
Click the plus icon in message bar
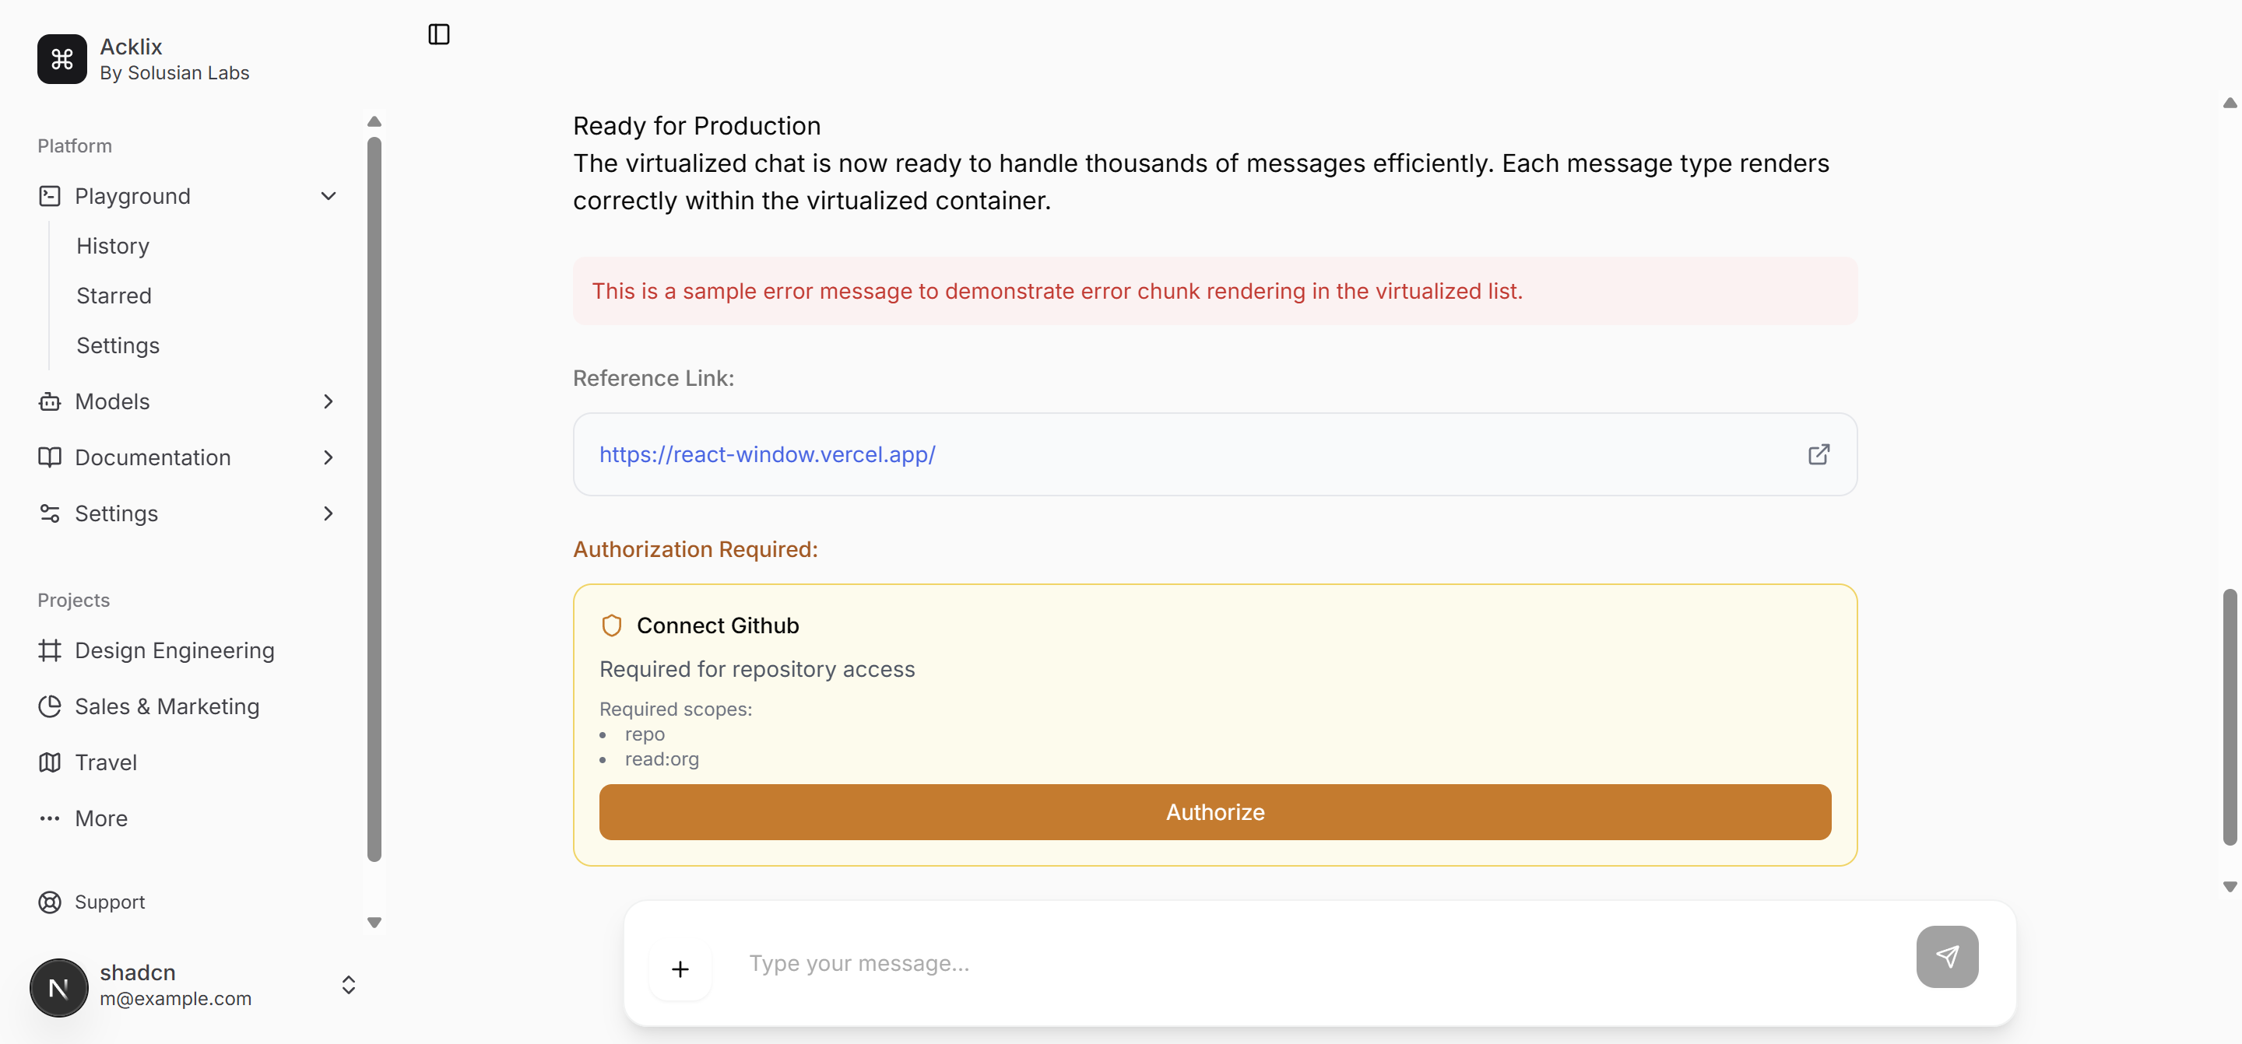tap(680, 969)
